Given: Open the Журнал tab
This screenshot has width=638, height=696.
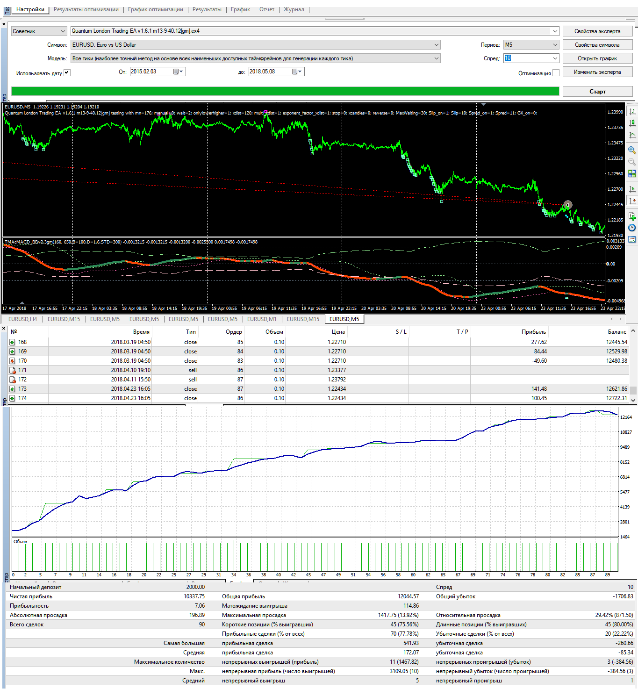Looking at the screenshot, I should (294, 9).
